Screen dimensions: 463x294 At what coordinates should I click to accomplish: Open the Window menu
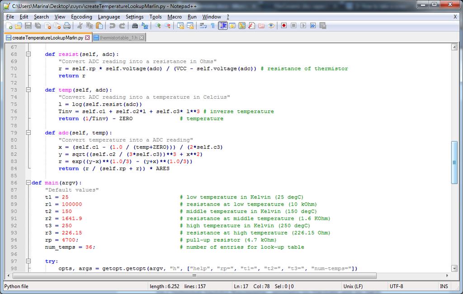pyautogui.click(x=212, y=17)
